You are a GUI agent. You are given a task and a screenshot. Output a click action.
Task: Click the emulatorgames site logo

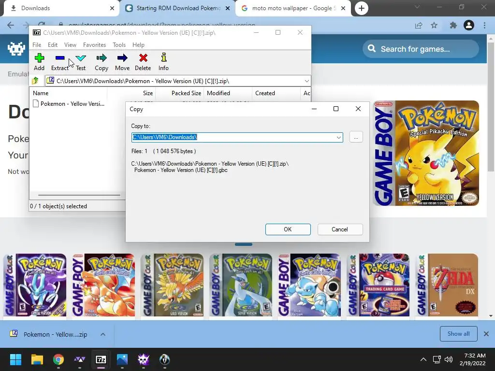point(16,49)
